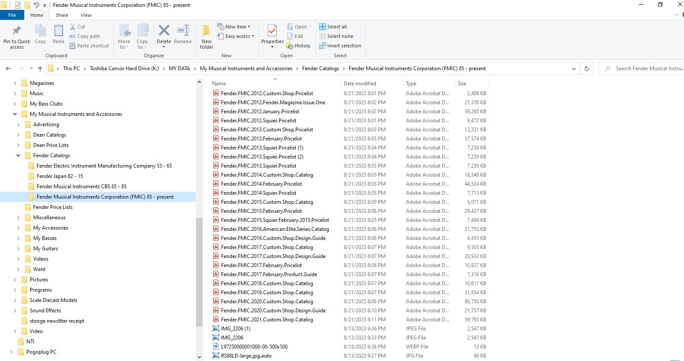
Task: Click the red Delete X icon
Action: [x=164, y=30]
